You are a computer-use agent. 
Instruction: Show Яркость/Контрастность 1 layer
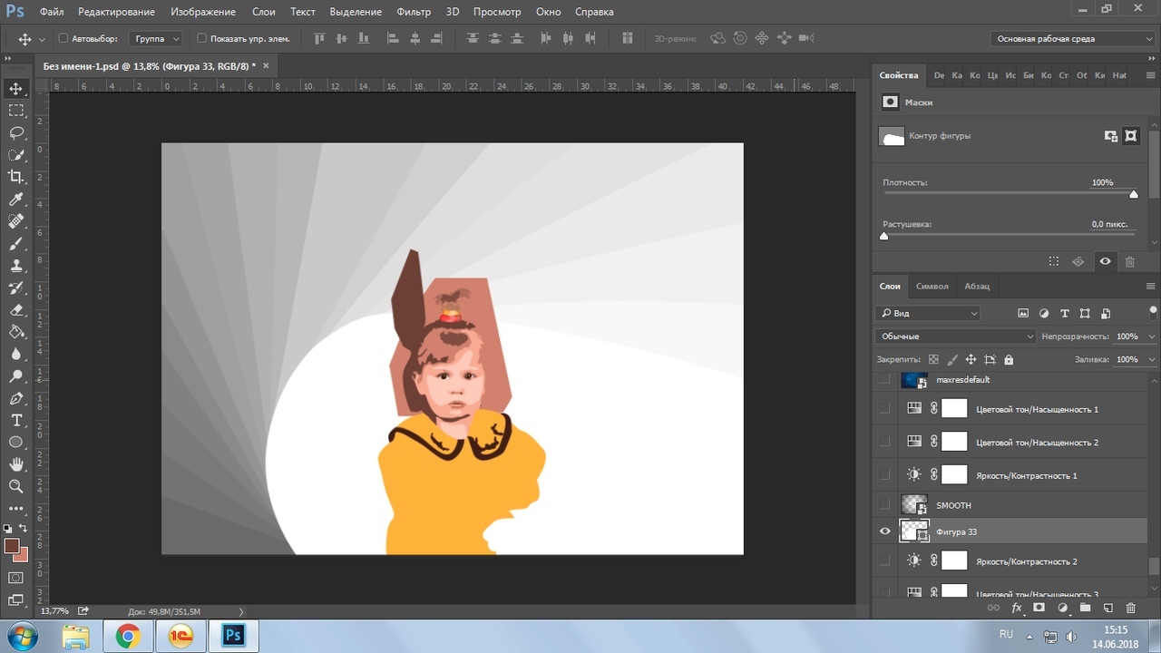[885, 475]
